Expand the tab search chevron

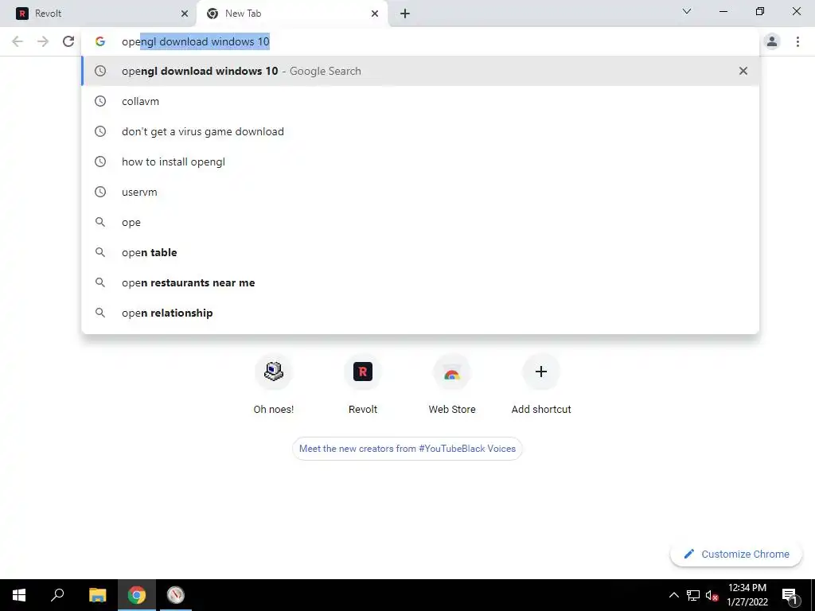(687, 11)
